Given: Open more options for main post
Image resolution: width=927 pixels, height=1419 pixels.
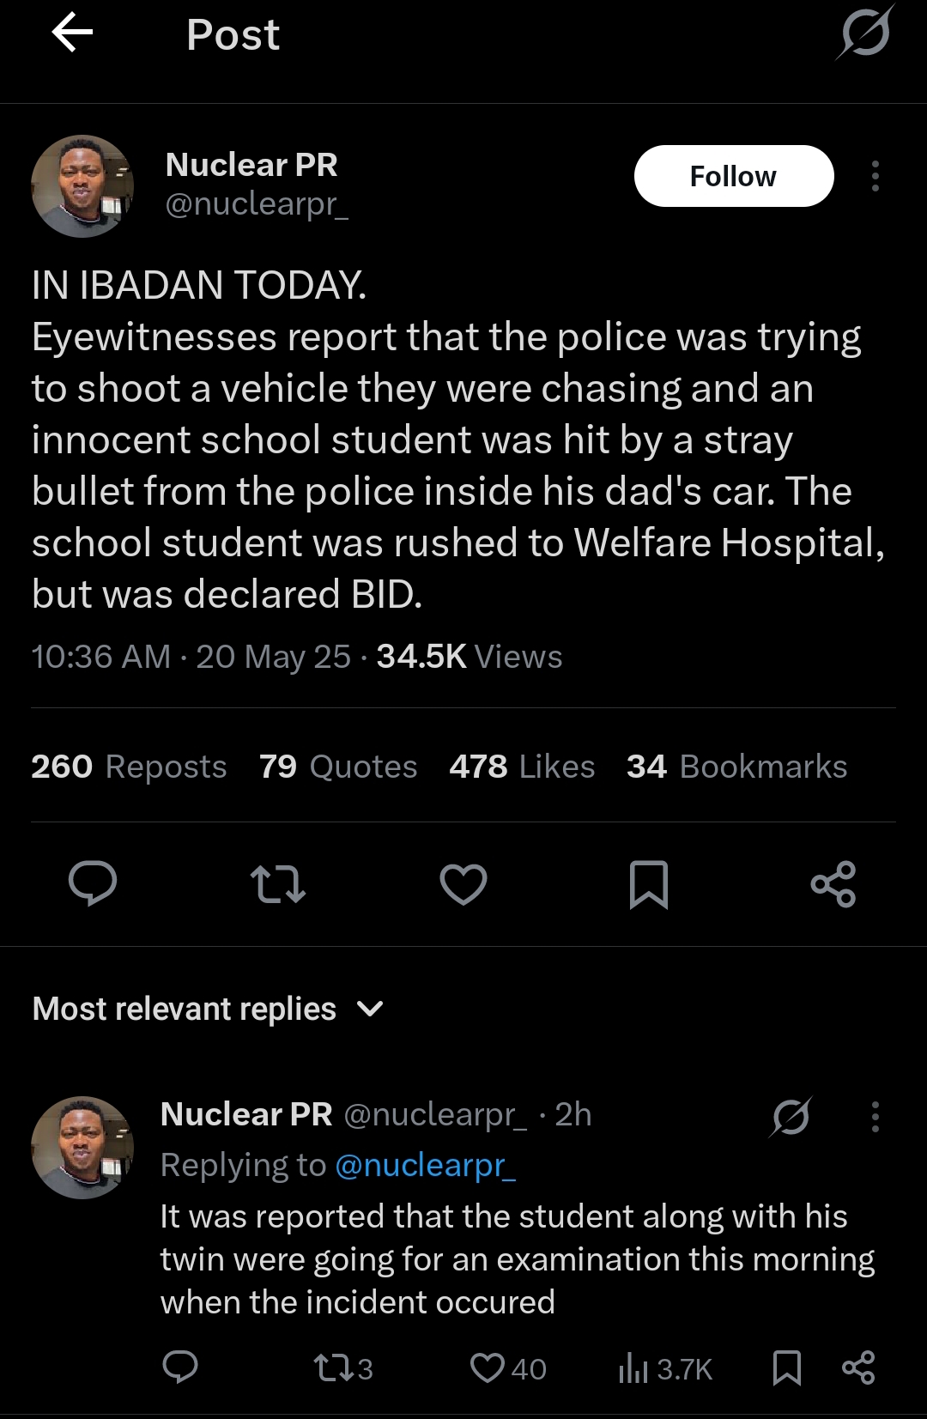Looking at the screenshot, I should [x=875, y=176].
